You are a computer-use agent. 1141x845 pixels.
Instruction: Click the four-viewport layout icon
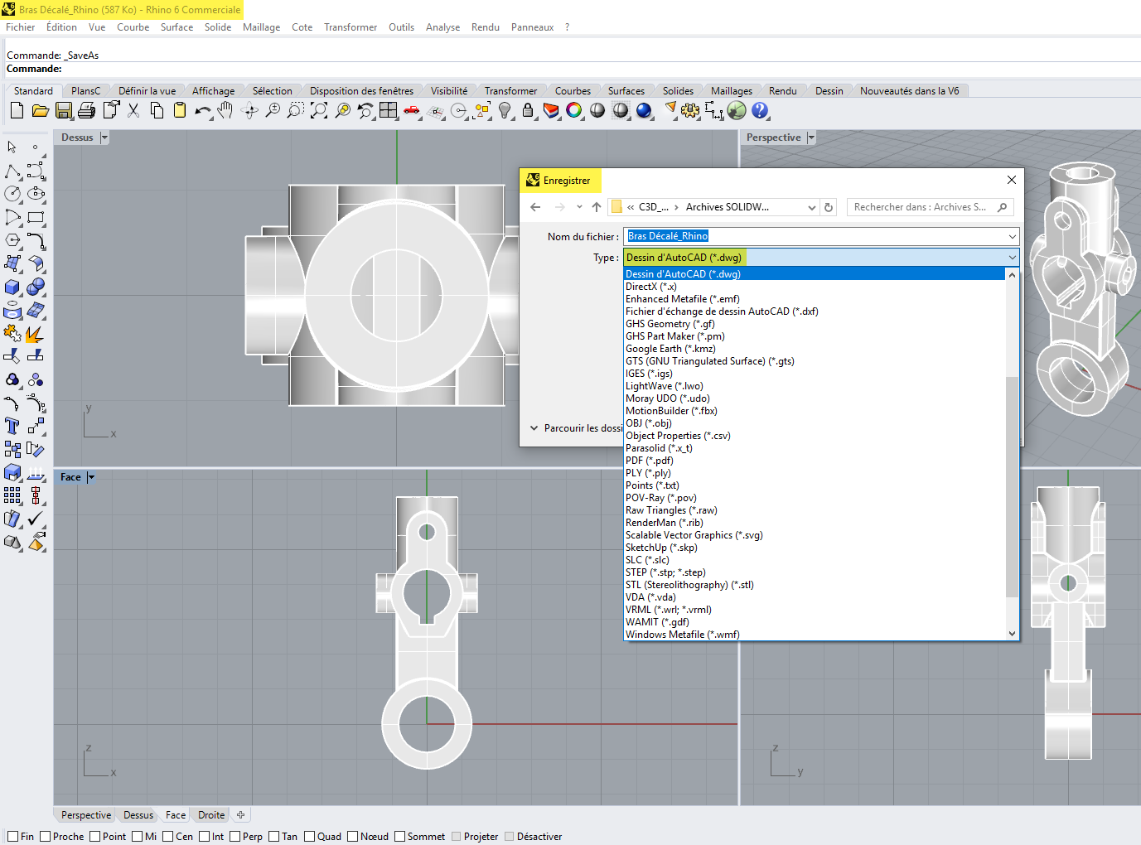tap(388, 110)
